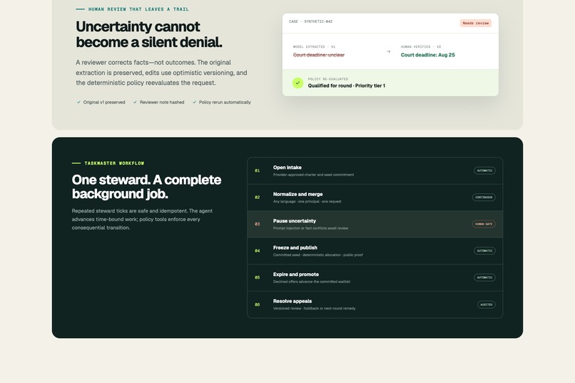The image size is (575, 383).
Task: Click step number 04
Action: (258, 251)
